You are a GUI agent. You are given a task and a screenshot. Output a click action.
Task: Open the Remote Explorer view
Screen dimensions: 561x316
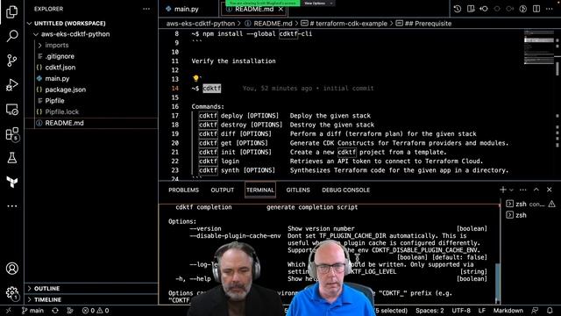click(x=11, y=109)
